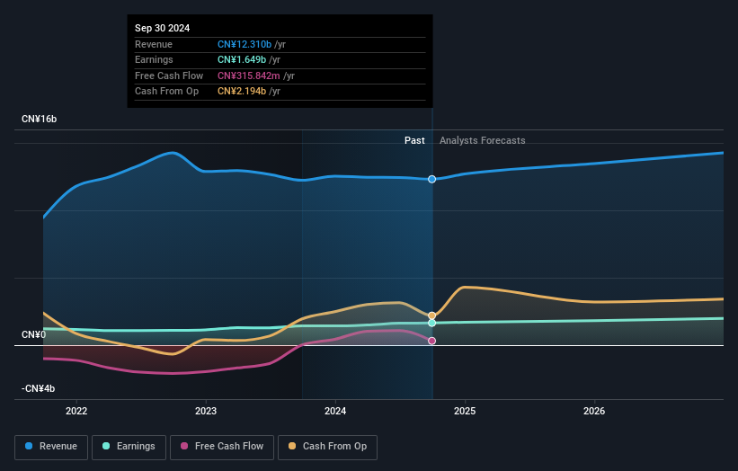The width and height of the screenshot is (738, 471).
Task: Toggle the Free Cash Flow legend series
Action: [x=222, y=447]
